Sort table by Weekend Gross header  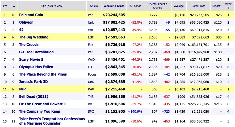point(113,6)
